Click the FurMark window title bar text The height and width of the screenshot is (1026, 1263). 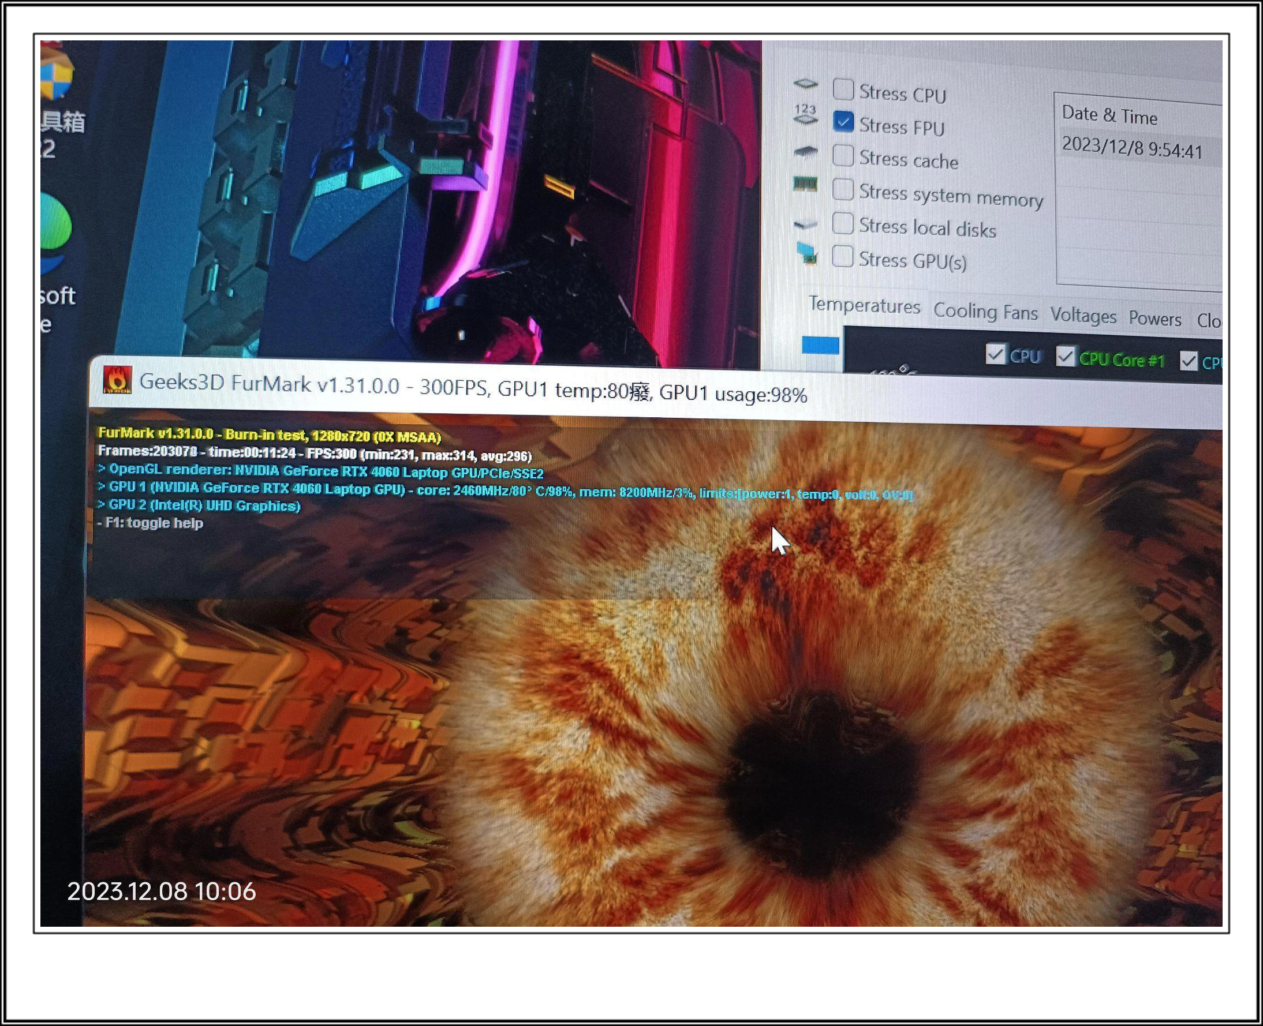point(473,388)
